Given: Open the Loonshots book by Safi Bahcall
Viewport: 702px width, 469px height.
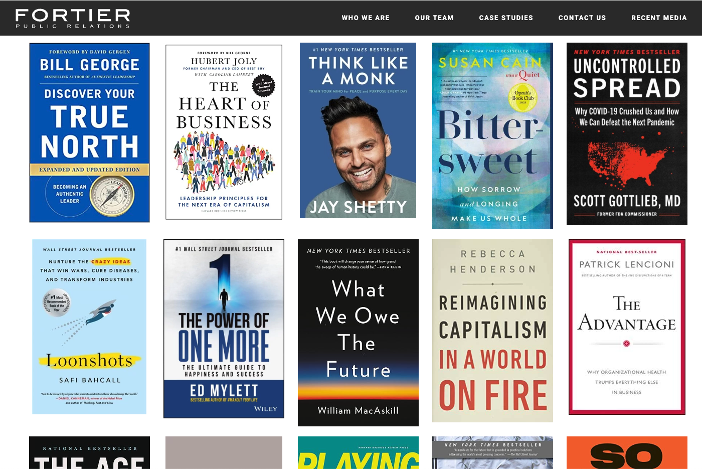Looking at the screenshot, I should click(89, 327).
